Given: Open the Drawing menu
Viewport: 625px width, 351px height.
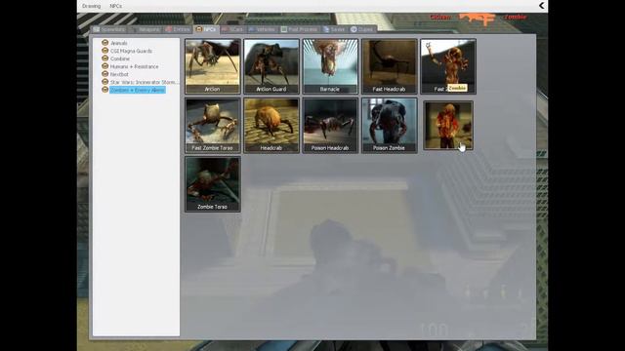Looking at the screenshot, I should pyautogui.click(x=91, y=6).
